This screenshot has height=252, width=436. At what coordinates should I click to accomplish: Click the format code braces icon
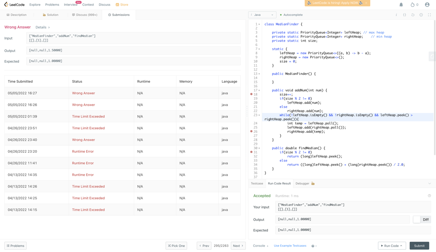pos(405,15)
